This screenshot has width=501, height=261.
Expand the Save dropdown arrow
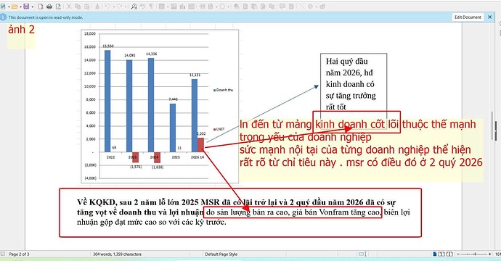tap(32, 7)
